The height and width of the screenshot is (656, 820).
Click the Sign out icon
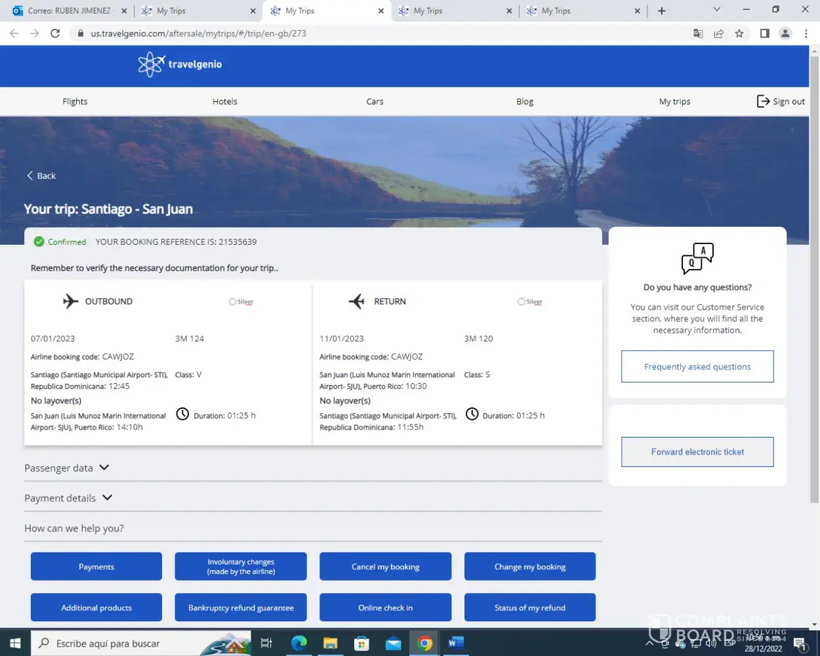pos(763,101)
